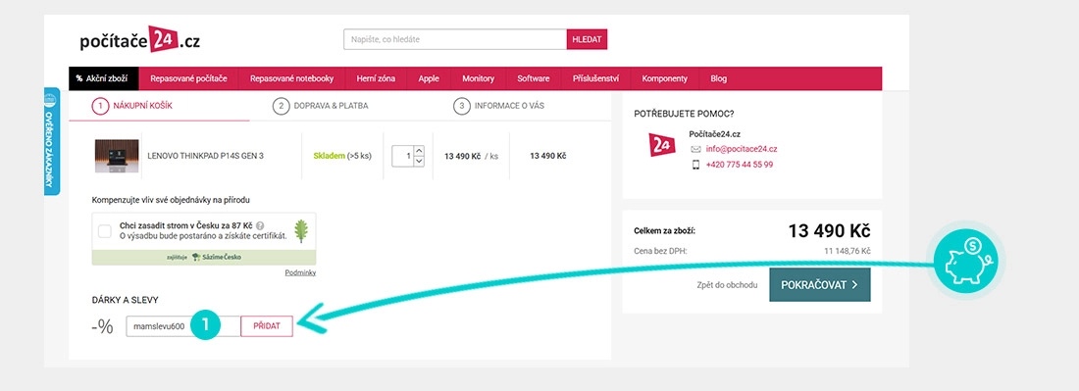Click the mobile phone icon
The width and height of the screenshot is (1079, 391).
(x=695, y=165)
